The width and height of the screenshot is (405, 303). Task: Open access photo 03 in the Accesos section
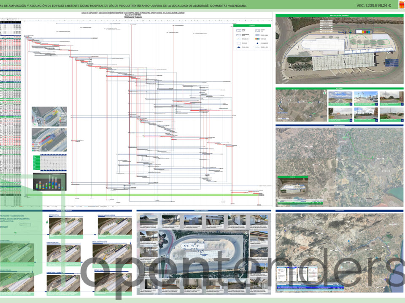(x=391, y=98)
